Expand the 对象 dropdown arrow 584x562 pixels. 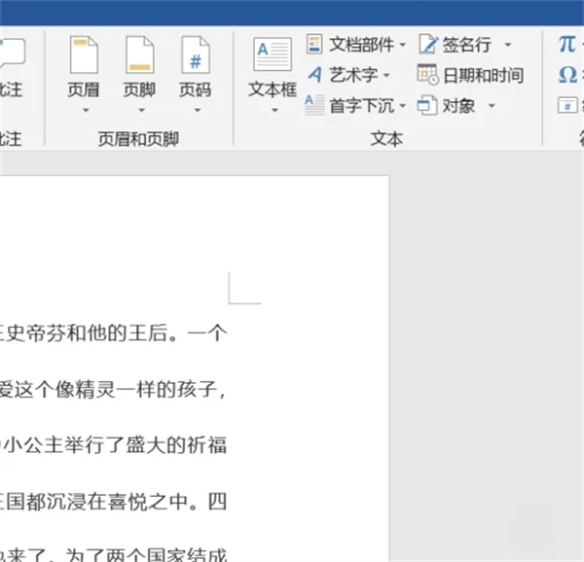492,106
